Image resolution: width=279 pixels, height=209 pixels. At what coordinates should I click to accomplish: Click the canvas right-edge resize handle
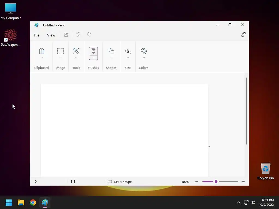click(x=209, y=147)
